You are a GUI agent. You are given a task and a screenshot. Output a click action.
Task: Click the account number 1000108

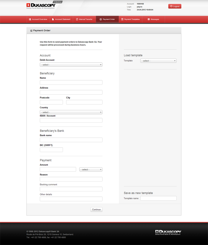coord(140,4)
